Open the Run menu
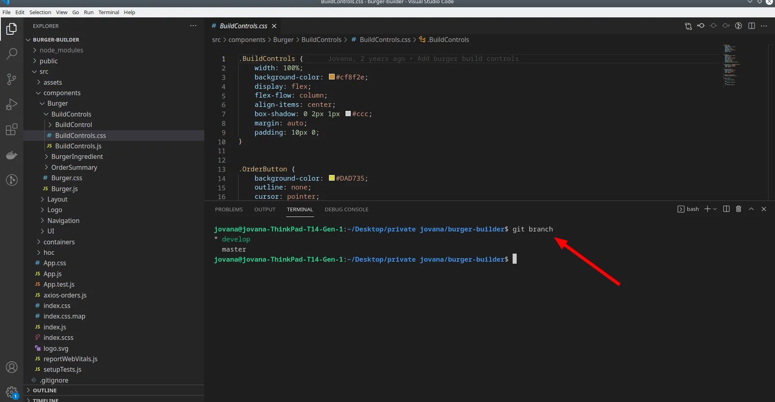Image resolution: width=775 pixels, height=402 pixels. (89, 13)
